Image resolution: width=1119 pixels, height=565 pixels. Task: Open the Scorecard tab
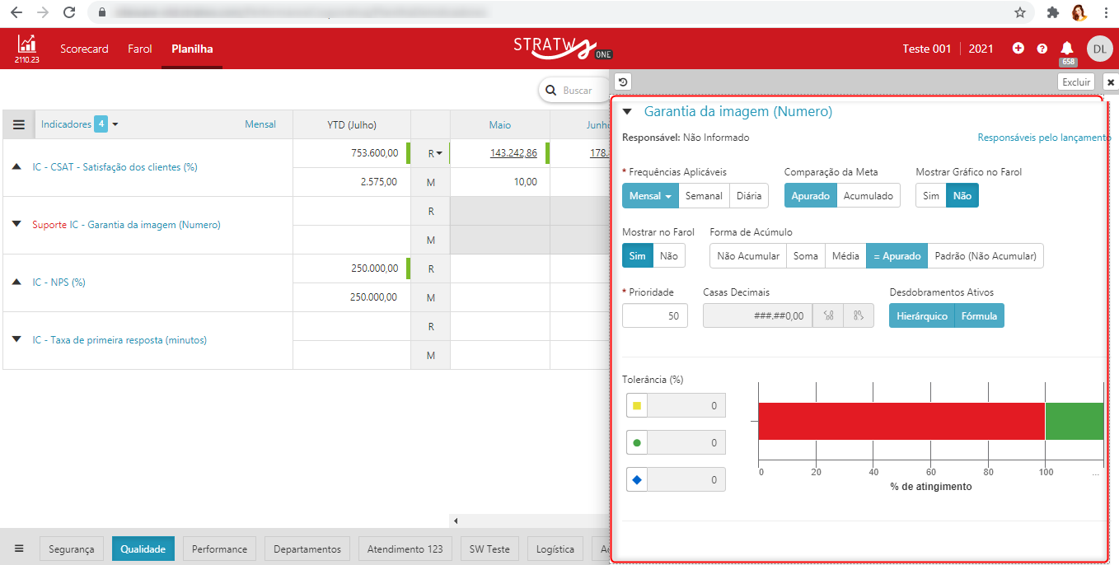84,49
